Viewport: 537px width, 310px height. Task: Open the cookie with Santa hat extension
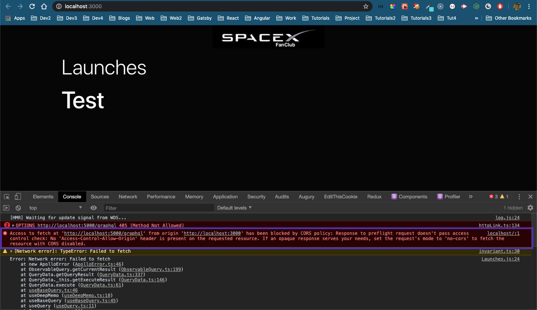point(416,6)
